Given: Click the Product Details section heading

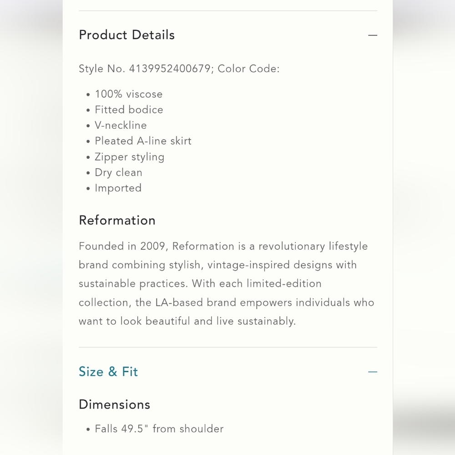Looking at the screenshot, I should point(127,35).
